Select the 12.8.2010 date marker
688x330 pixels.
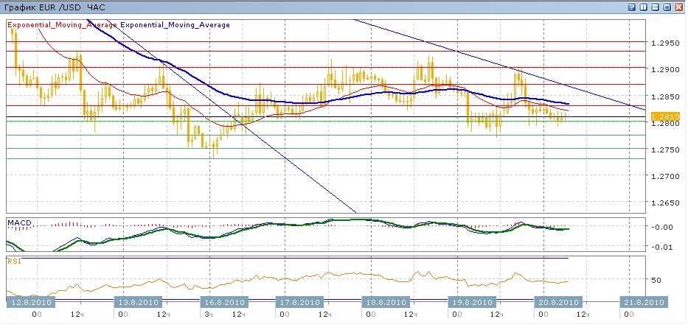pyautogui.click(x=29, y=302)
